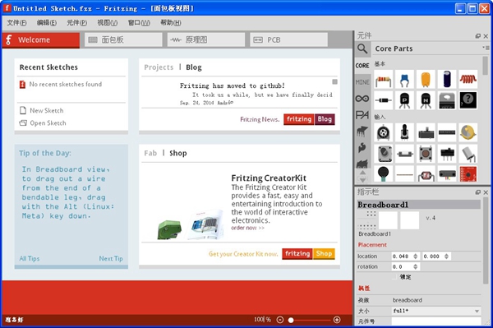Show the Fab section
493x328 pixels.
150,153
